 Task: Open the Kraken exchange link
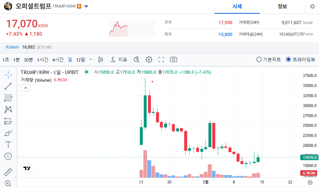tap(13, 47)
